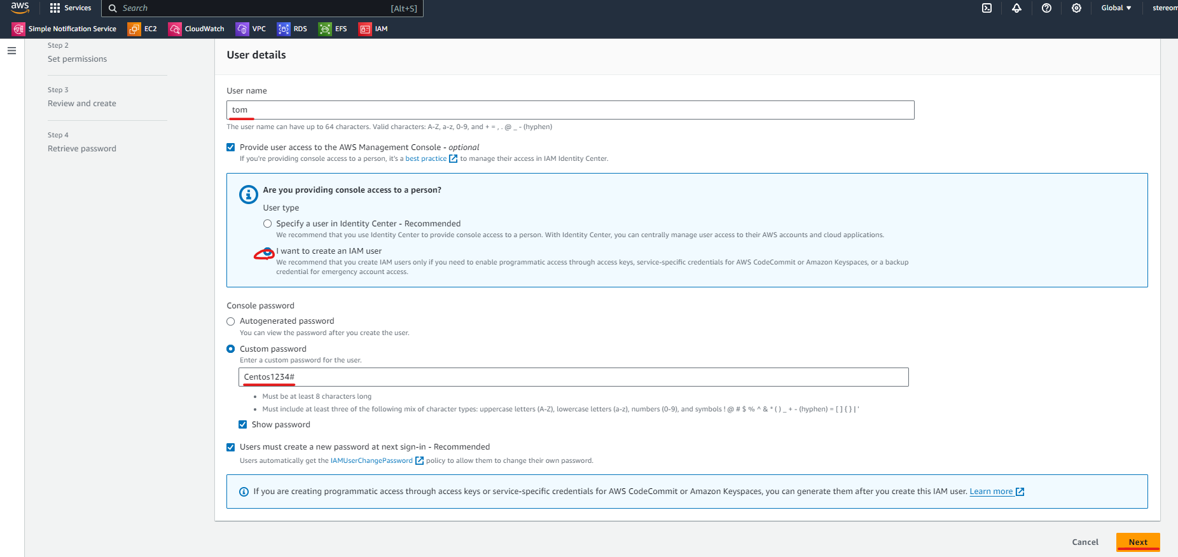The height and width of the screenshot is (557, 1178).
Task: Open the Services grid menu
Action: tap(71, 8)
